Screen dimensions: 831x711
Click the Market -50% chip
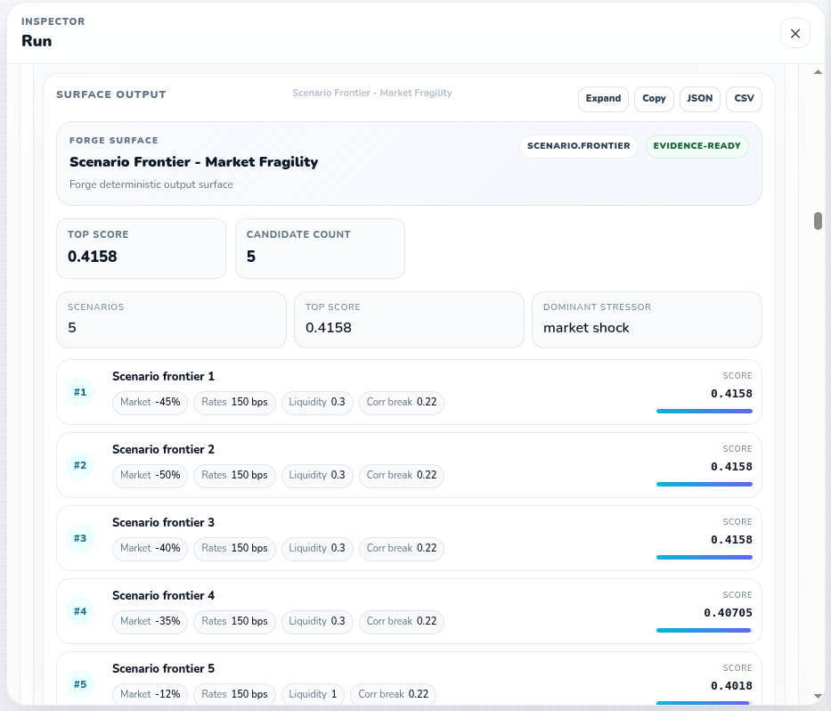tap(150, 476)
